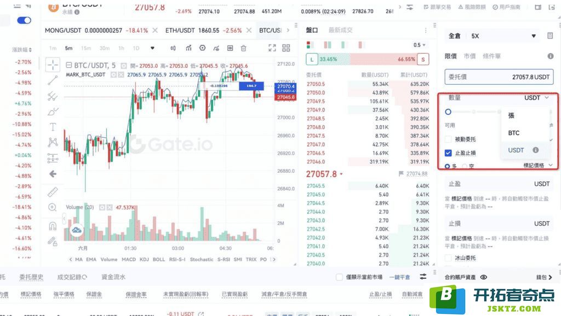Check the 被動委托 checkbox
Viewport: 561px width, 316px height.
[x=448, y=139]
